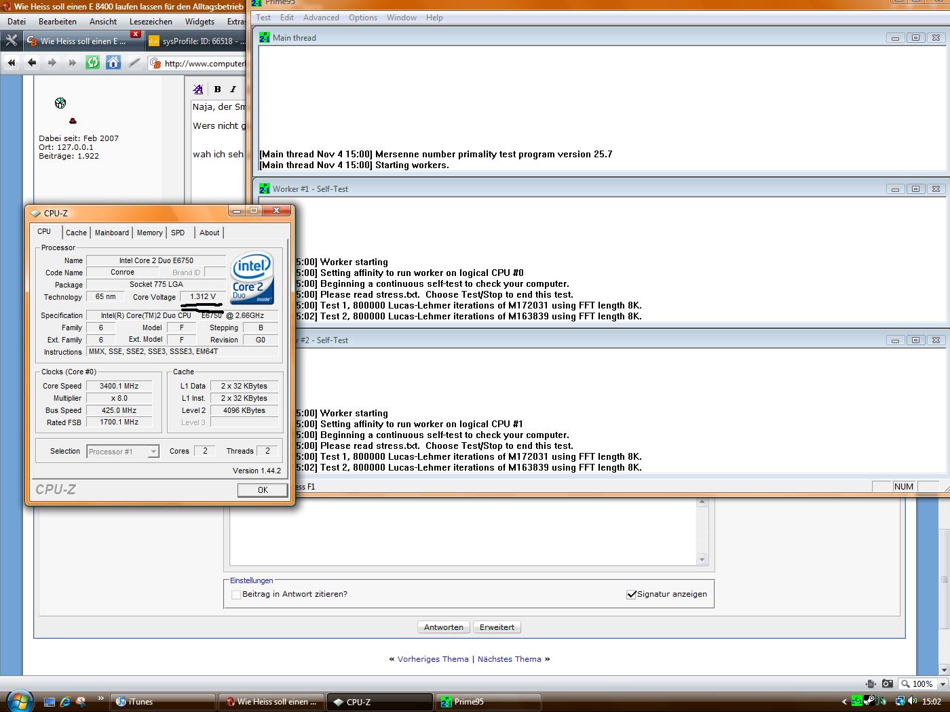Select the CPU tab in CPU-Z
Screen dimensions: 950x712
(44, 231)
